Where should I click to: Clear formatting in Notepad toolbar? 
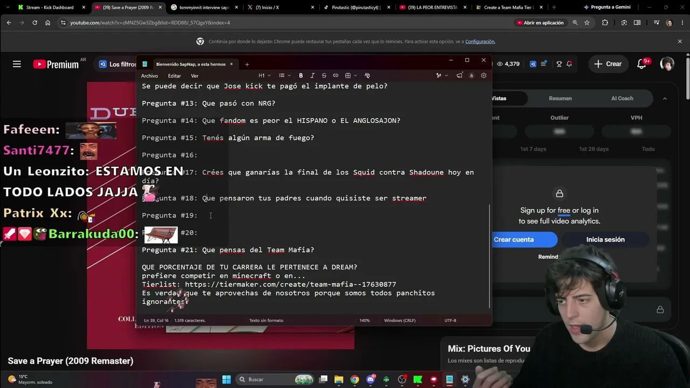[367, 75]
